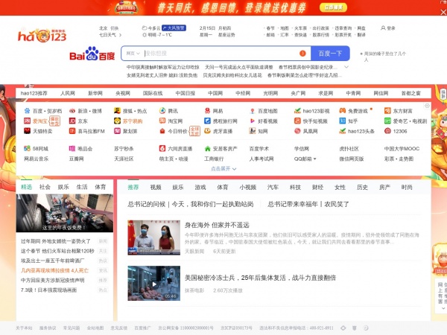The width and height of the screenshot is (447, 335).
Task: Open 免费游戏 gamepad icon
Action: [x=343, y=111]
